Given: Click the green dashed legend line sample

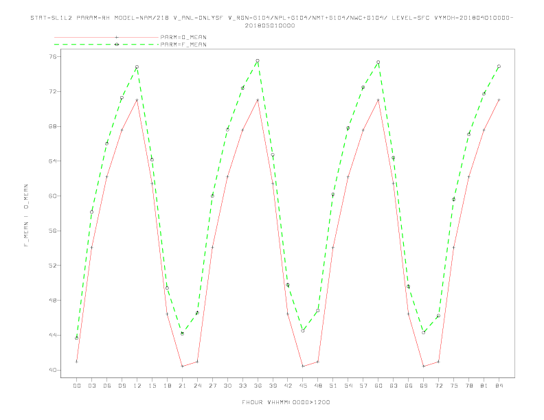Looking at the screenshot, I should (106, 45).
